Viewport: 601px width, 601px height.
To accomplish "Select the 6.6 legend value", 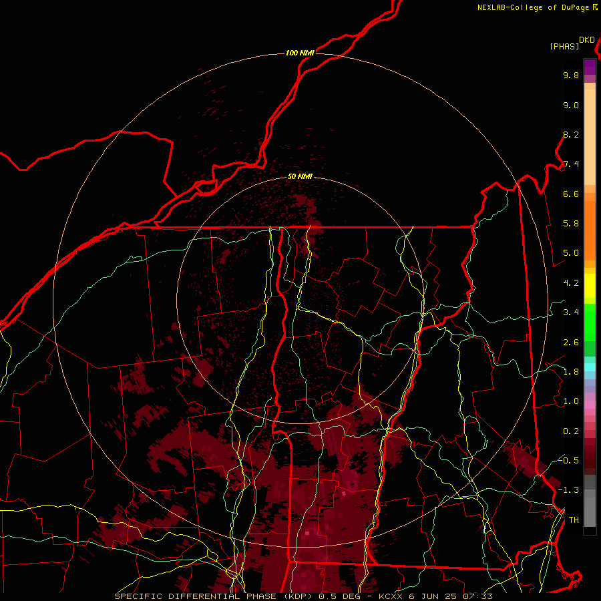I will pos(571,194).
